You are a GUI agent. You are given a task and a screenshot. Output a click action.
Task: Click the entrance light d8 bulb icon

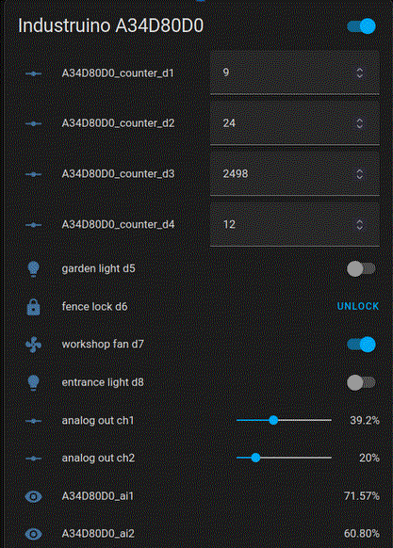point(33,382)
